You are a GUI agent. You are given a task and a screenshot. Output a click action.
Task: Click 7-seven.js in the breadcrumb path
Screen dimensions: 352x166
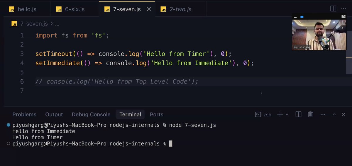click(34, 24)
